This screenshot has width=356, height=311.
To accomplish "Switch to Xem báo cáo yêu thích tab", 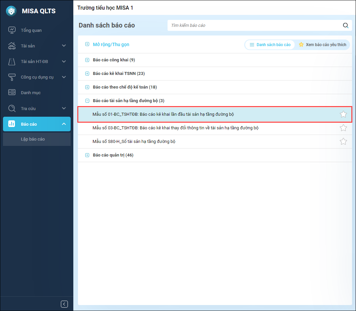I will click(x=322, y=45).
